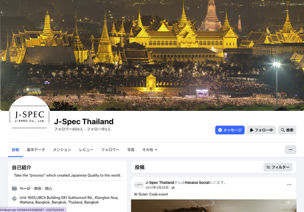Open the J-SPEC profile picture
This screenshot has width=304, height=212.
[30, 116]
